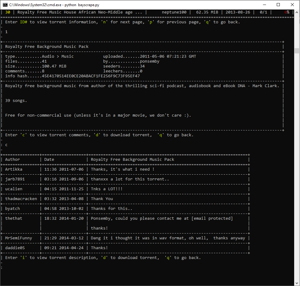The height and width of the screenshot is (286, 300).
Task: Click the window title 'cmd.exe - python bayscrape.py'
Action: point(54,5)
